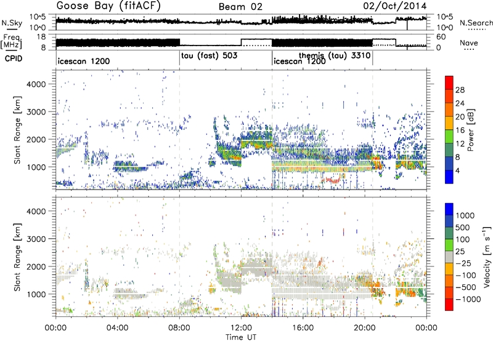Click the Velocity scale value '1000'

pyautogui.click(x=465, y=215)
